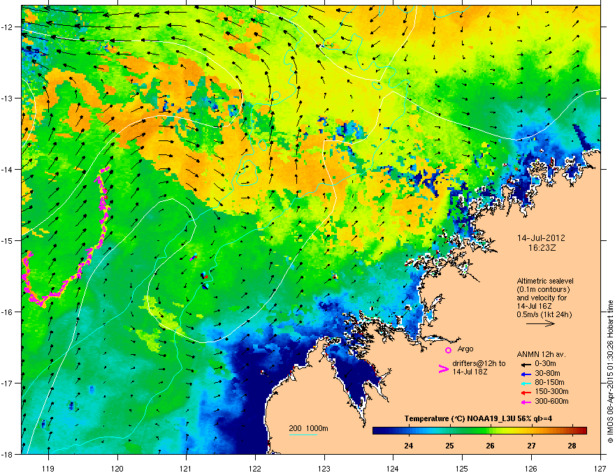Image resolution: width=615 pixels, height=475 pixels.
Task: Click the 'and velocity for' legend text
Action: (542, 298)
